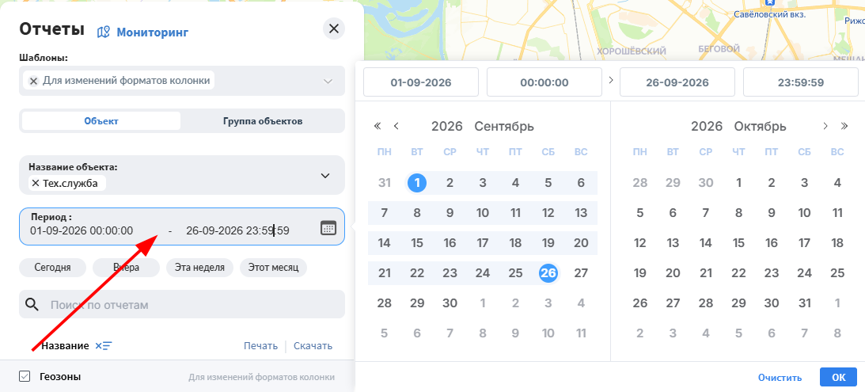Select October 22 in the calendar
This screenshot has height=392, width=865.
point(738,272)
